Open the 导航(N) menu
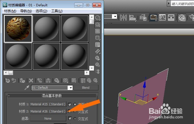194x124 pixels. click(x=26, y=11)
